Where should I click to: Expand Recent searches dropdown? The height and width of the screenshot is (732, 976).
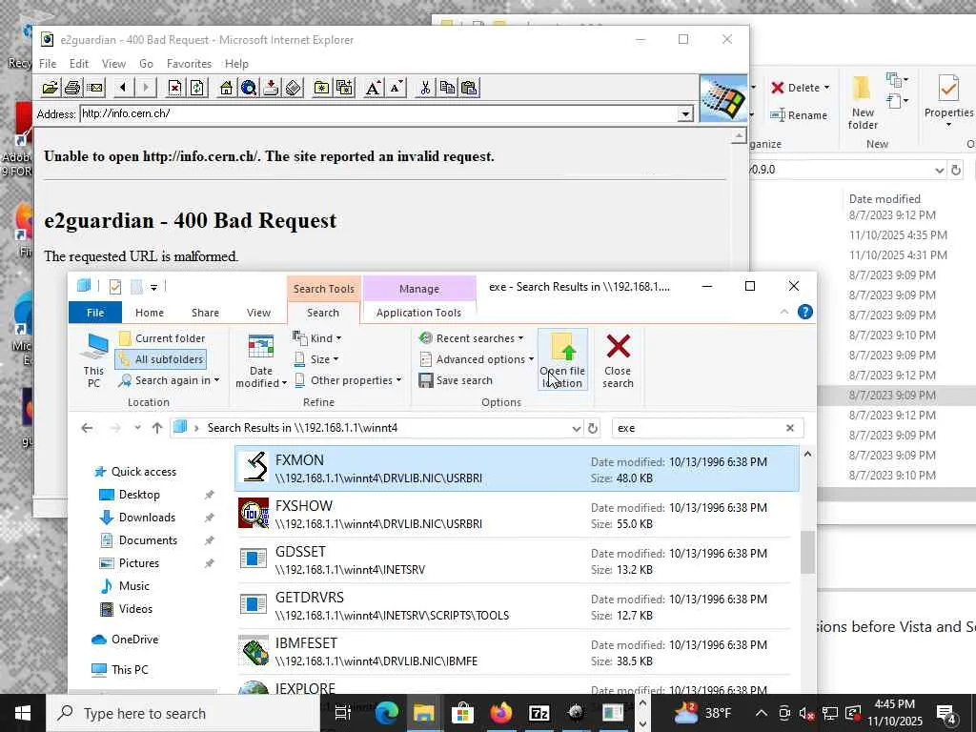click(x=471, y=338)
